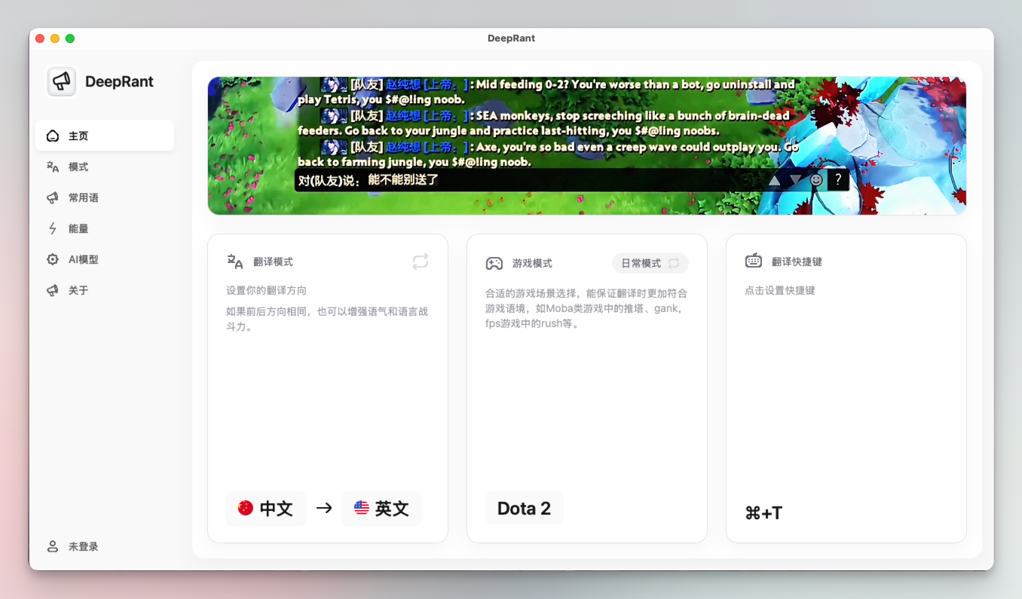Swap translation direction with the top-right swap icon
Image resolution: width=1022 pixels, height=599 pixels.
420,261
